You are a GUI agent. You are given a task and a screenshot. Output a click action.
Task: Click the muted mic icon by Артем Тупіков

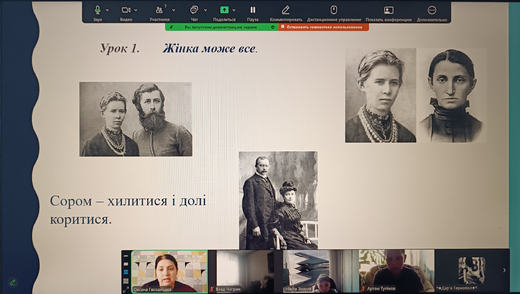[x=363, y=288]
